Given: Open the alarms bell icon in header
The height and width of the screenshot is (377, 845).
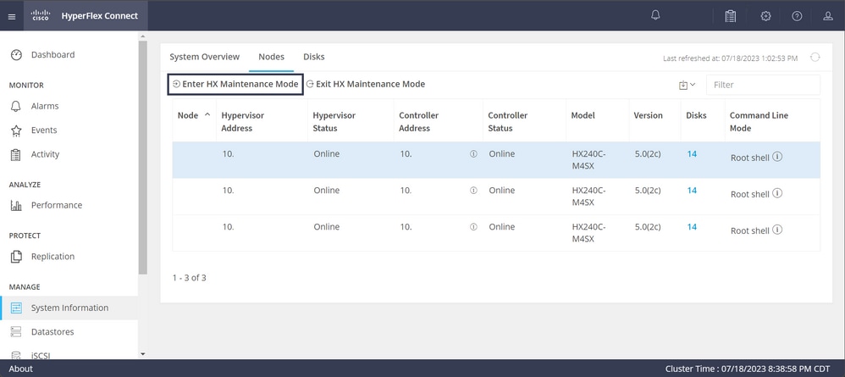Looking at the screenshot, I should 655,15.
